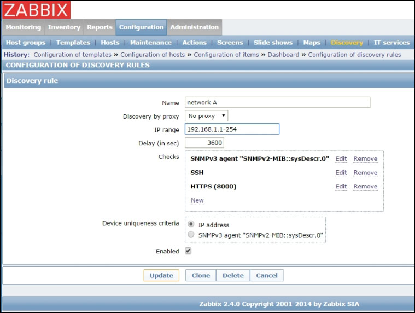Screen dimensions: 415x313
Task: Cancel editing the discovery rule
Action: (x=267, y=276)
